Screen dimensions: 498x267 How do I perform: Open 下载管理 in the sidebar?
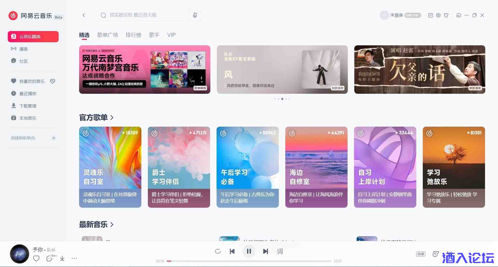pos(24,106)
